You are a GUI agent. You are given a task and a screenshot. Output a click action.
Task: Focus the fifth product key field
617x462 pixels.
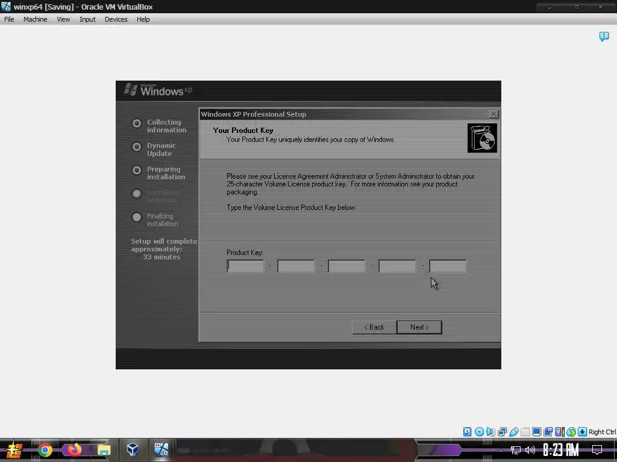(448, 266)
